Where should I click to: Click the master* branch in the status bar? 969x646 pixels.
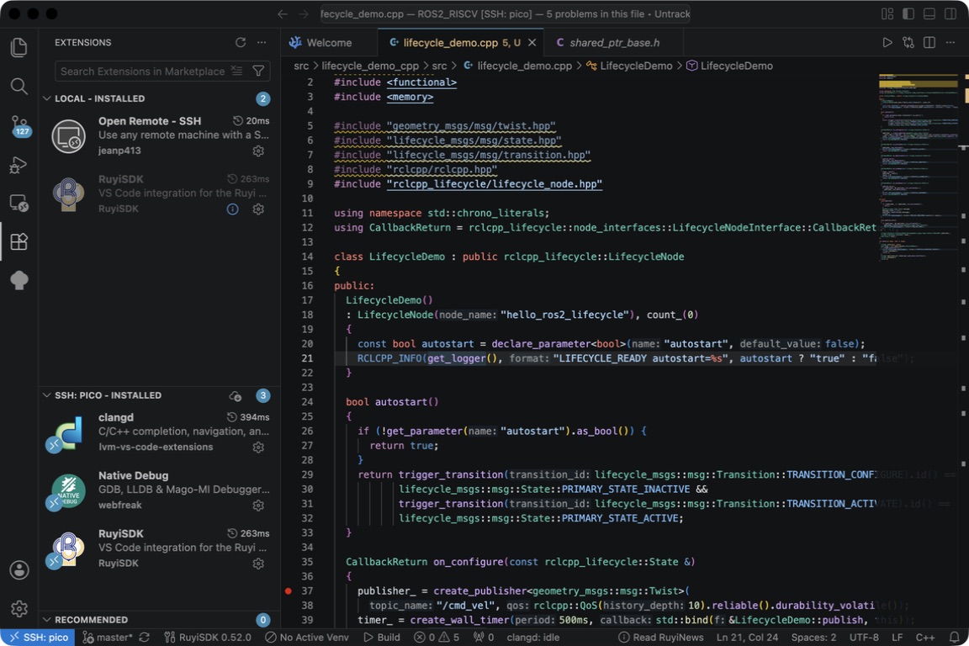point(109,638)
